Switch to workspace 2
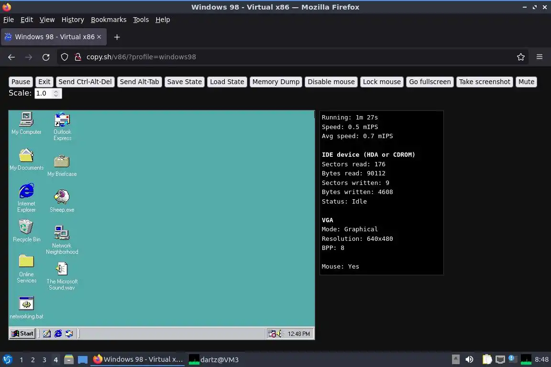The width and height of the screenshot is (551, 367). pyautogui.click(x=33, y=360)
